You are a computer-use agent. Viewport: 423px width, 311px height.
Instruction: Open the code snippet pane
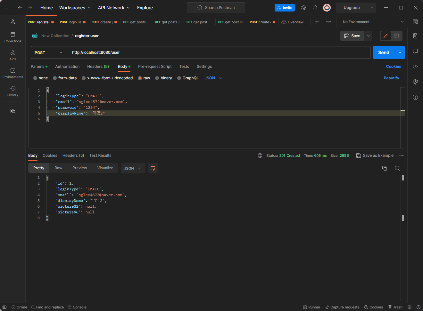(x=415, y=67)
